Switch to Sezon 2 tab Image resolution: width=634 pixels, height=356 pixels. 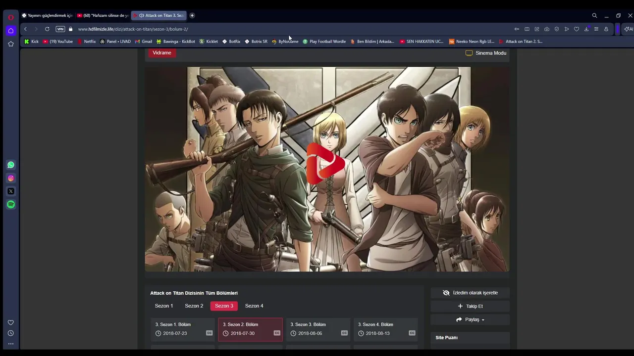194,306
